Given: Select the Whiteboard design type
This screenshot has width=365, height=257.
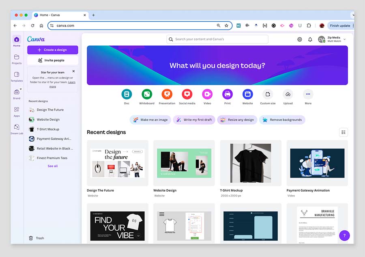Looking at the screenshot, I should [x=147, y=94].
